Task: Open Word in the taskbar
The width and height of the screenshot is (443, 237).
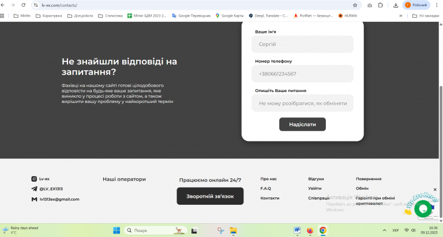Action: point(297,231)
